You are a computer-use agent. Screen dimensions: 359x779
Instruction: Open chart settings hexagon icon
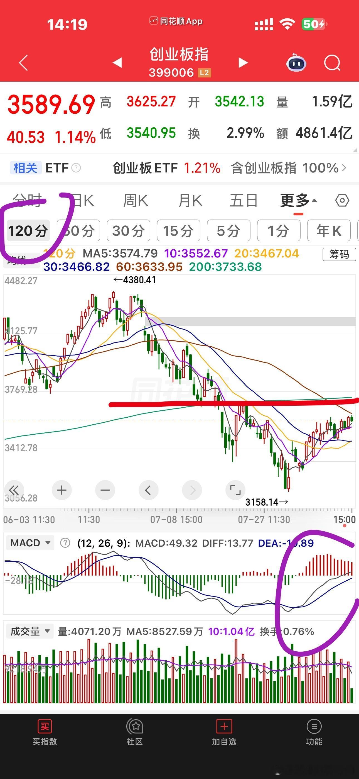click(x=342, y=200)
